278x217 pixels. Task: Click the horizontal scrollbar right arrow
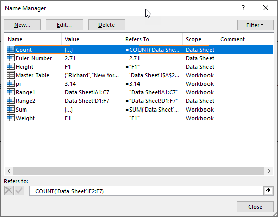pyautogui.click(x=269, y=171)
